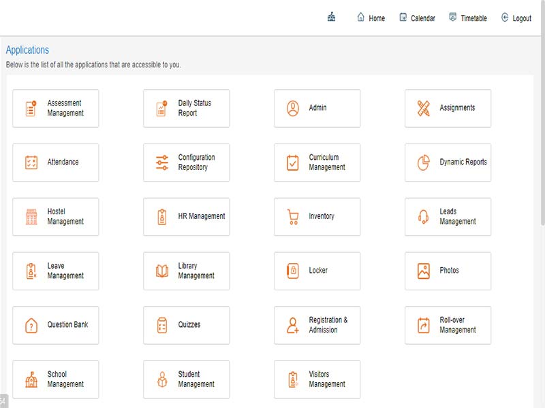Click the Hostel Management building icon
This screenshot has height=408, width=545.
[x=31, y=217]
